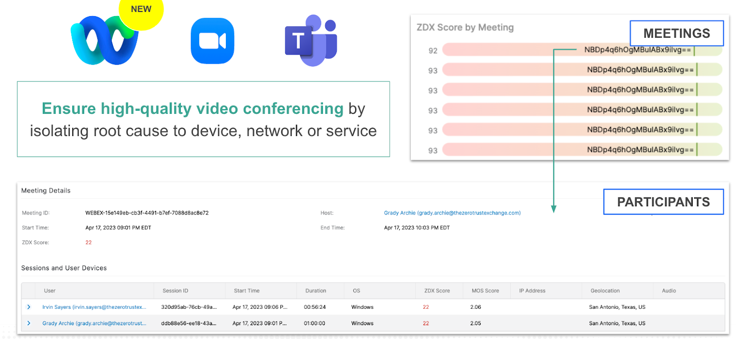Click the red ZDX Score value in Meeting Details
This screenshot has height=339, width=736.
point(88,243)
